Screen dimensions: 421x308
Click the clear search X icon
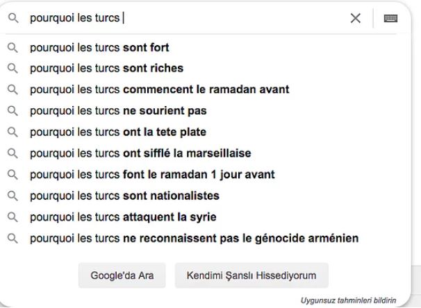356,19
